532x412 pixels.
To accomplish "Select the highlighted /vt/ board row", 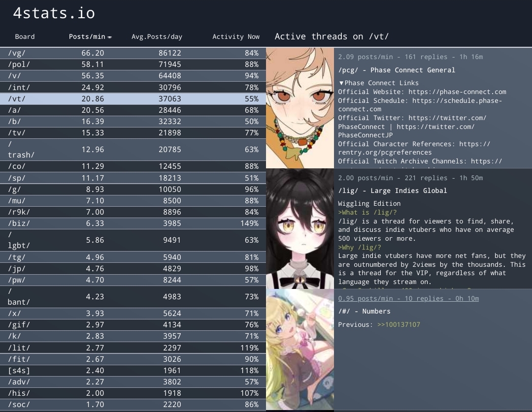I will 133,98.
